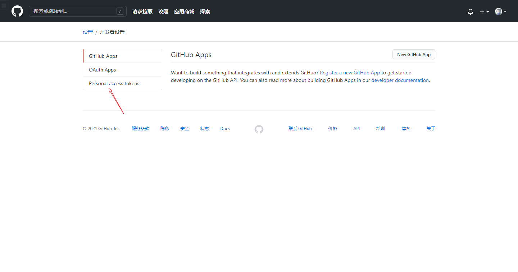Open 服务条款 footer link

pos(140,129)
